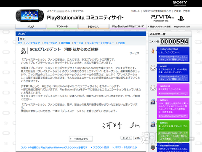Open 障害・メンテナンス情報 link
Image resolution: width=202 pixels, height=152 pixels.
pyautogui.click(x=159, y=27)
